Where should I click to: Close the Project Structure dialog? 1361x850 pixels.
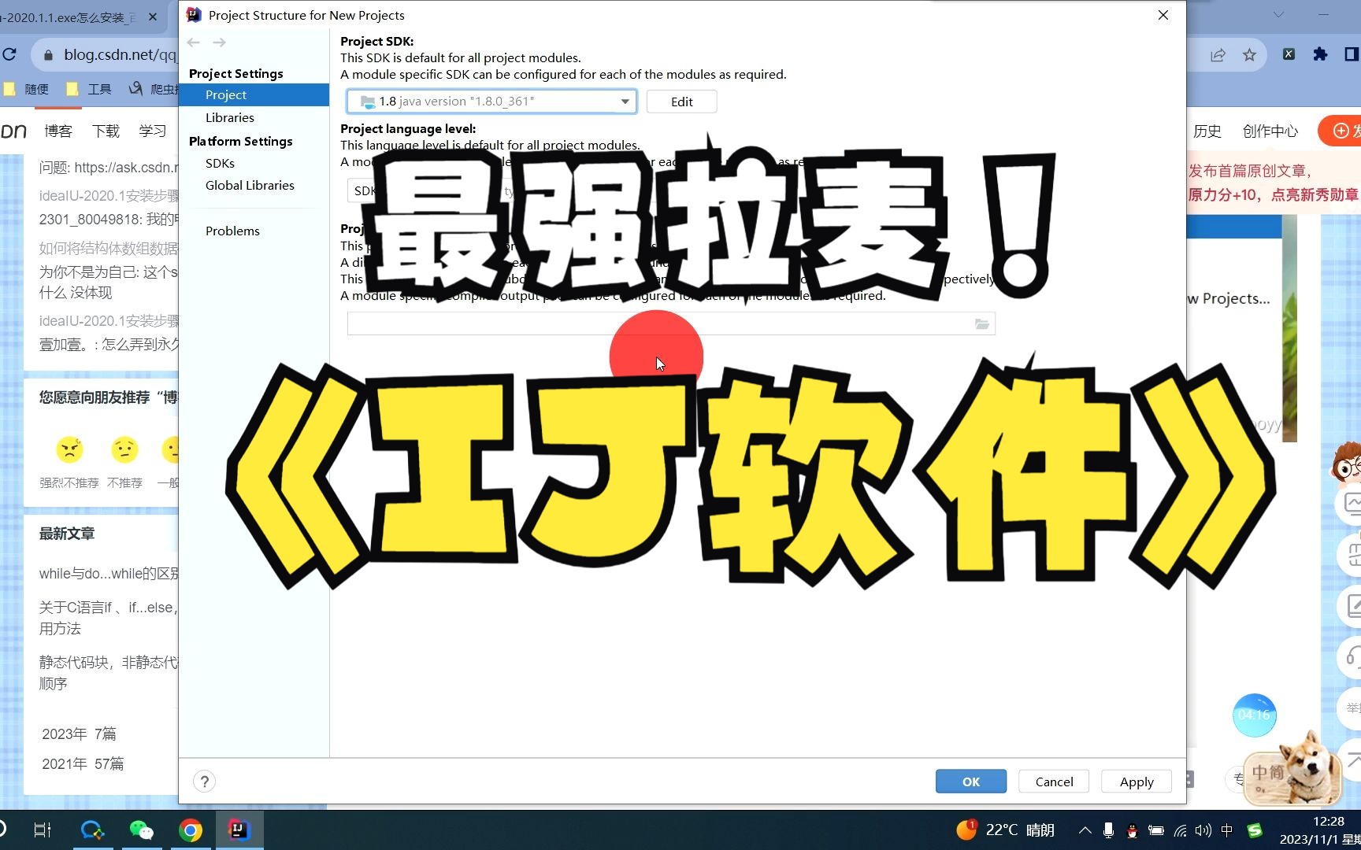tap(1163, 15)
